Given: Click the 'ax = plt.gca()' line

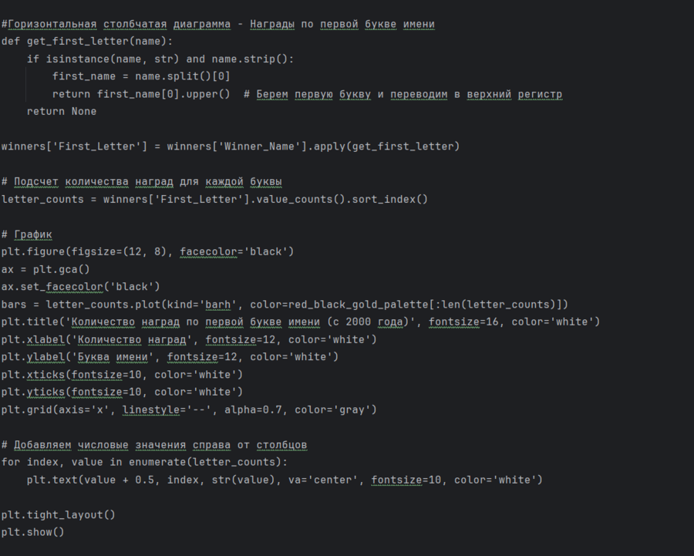Looking at the screenshot, I should [x=45, y=269].
